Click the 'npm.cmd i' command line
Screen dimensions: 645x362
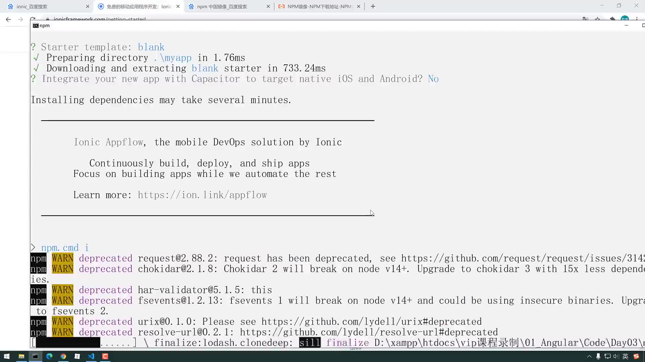tap(60, 248)
